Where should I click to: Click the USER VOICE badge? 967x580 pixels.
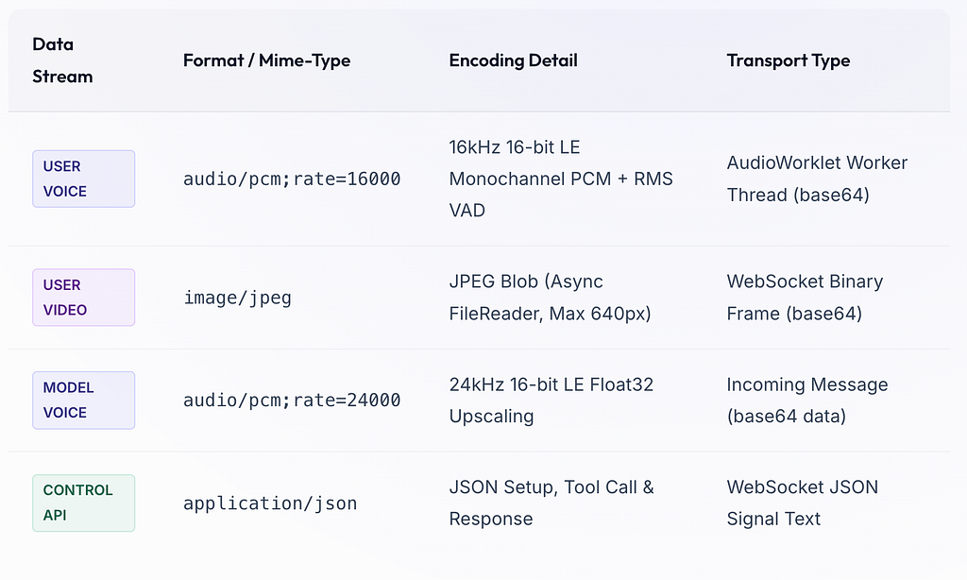[x=83, y=179]
